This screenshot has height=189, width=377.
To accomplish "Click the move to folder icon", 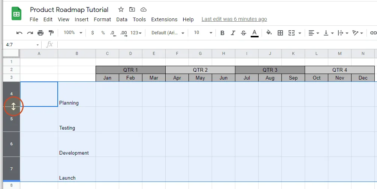I will click(132, 10).
